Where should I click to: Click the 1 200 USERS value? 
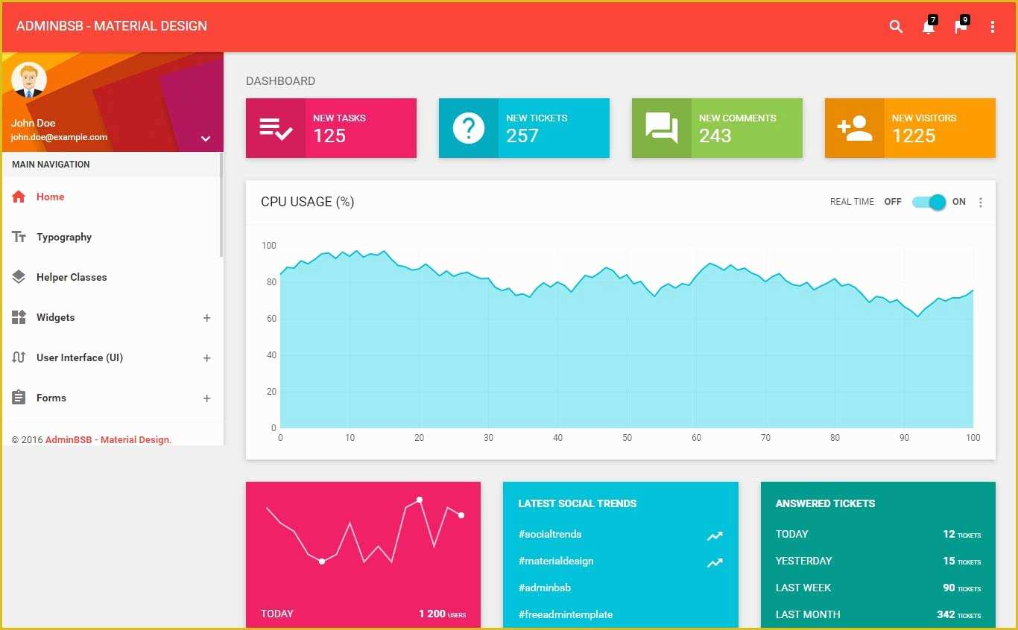pyautogui.click(x=442, y=614)
